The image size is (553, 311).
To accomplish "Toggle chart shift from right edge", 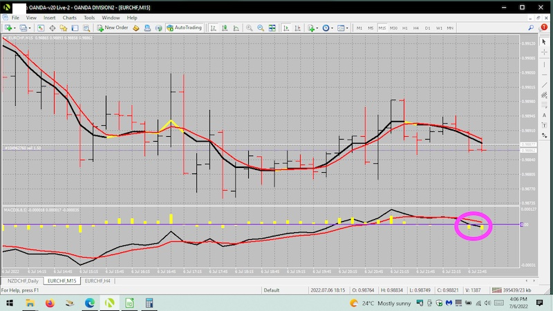I will coord(297,28).
